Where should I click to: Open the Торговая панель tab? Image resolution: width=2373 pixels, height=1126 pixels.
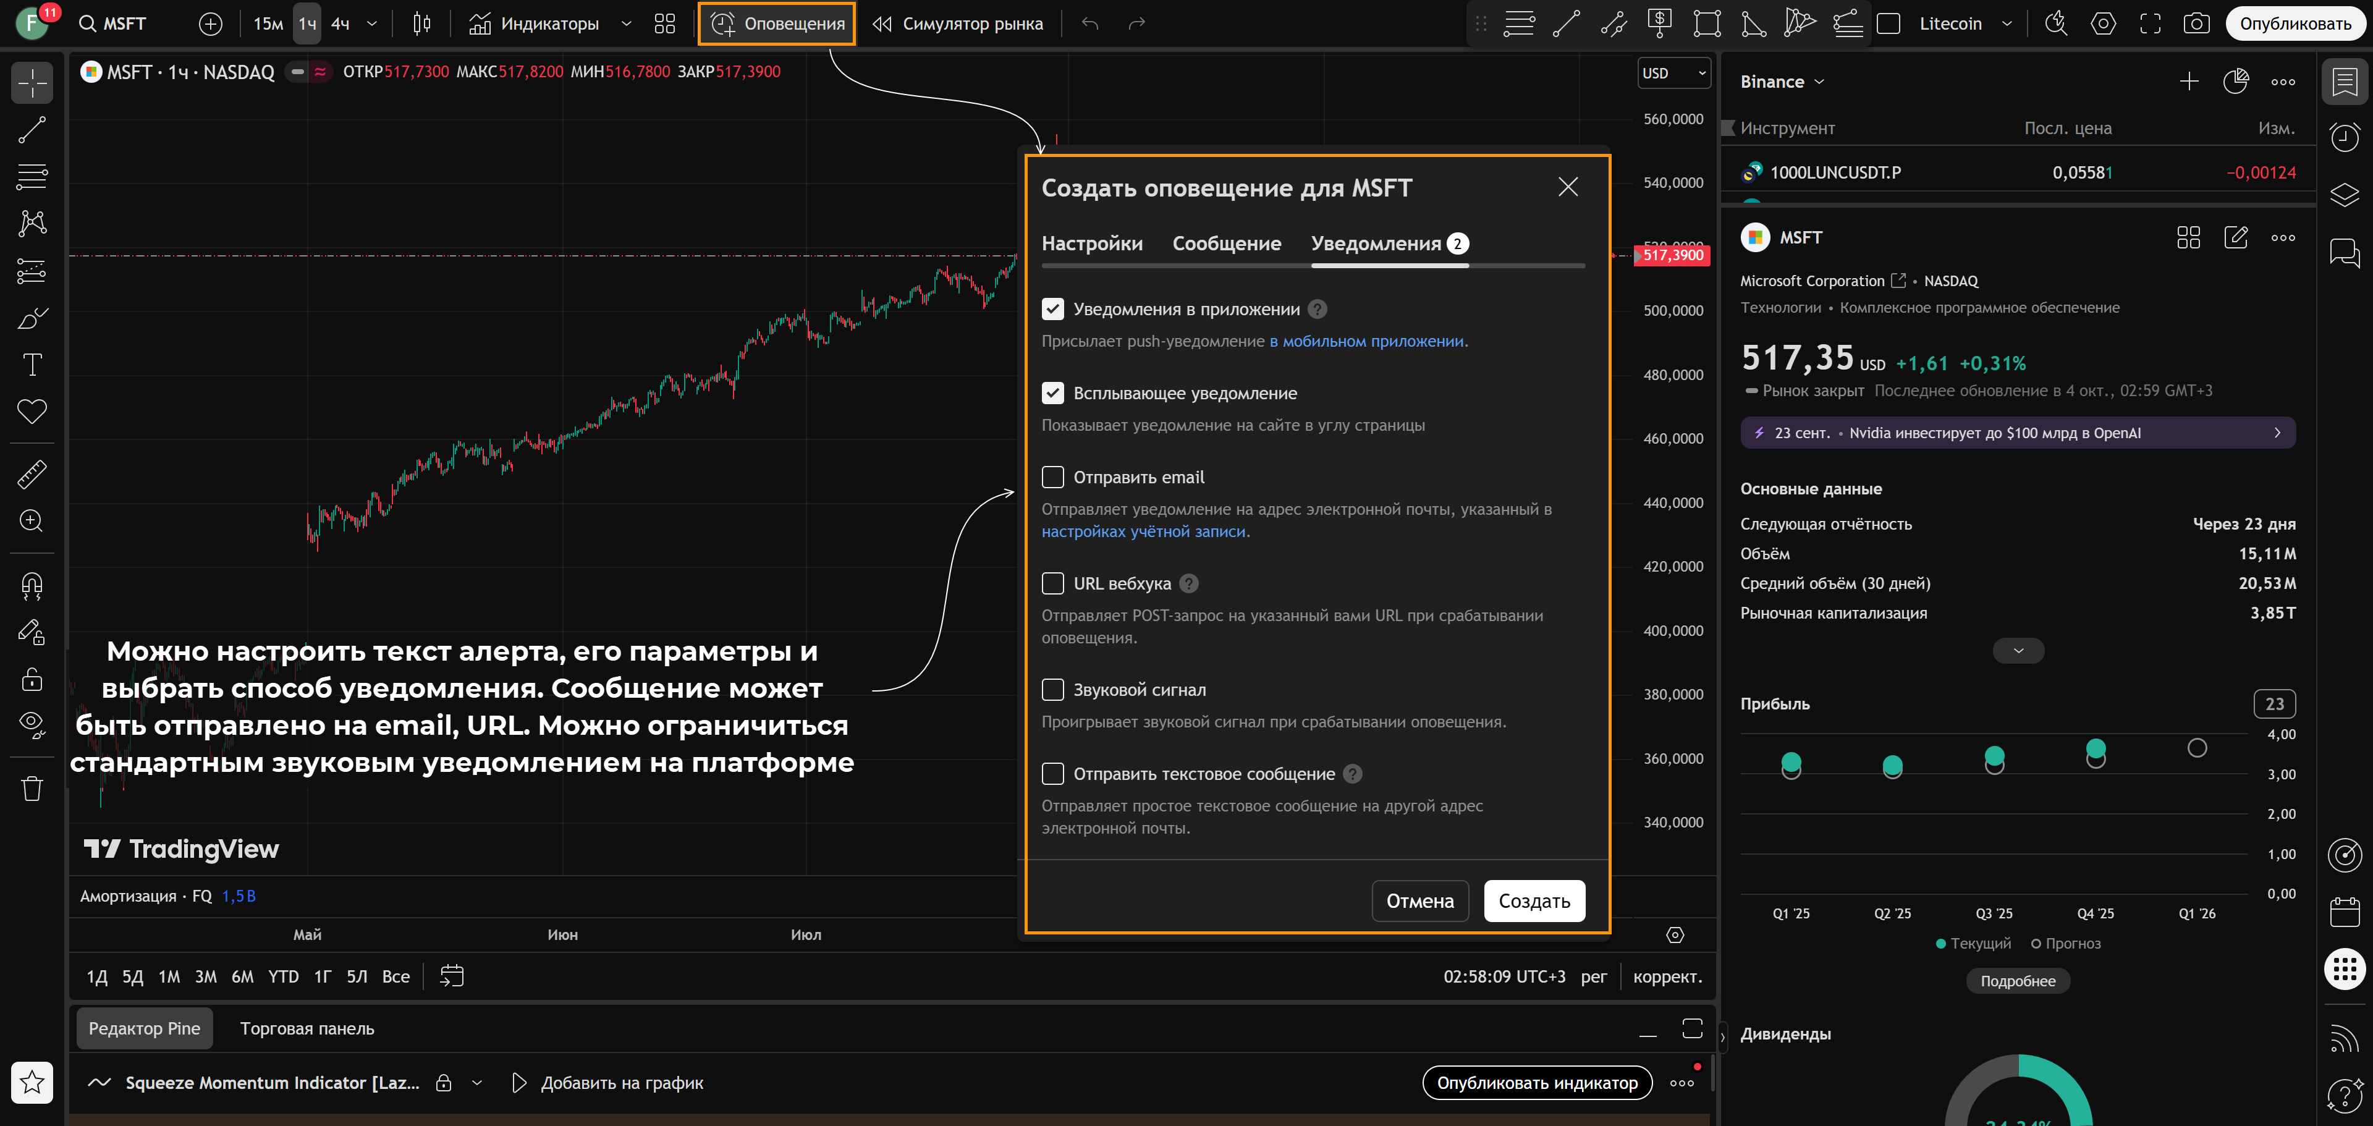307,1028
